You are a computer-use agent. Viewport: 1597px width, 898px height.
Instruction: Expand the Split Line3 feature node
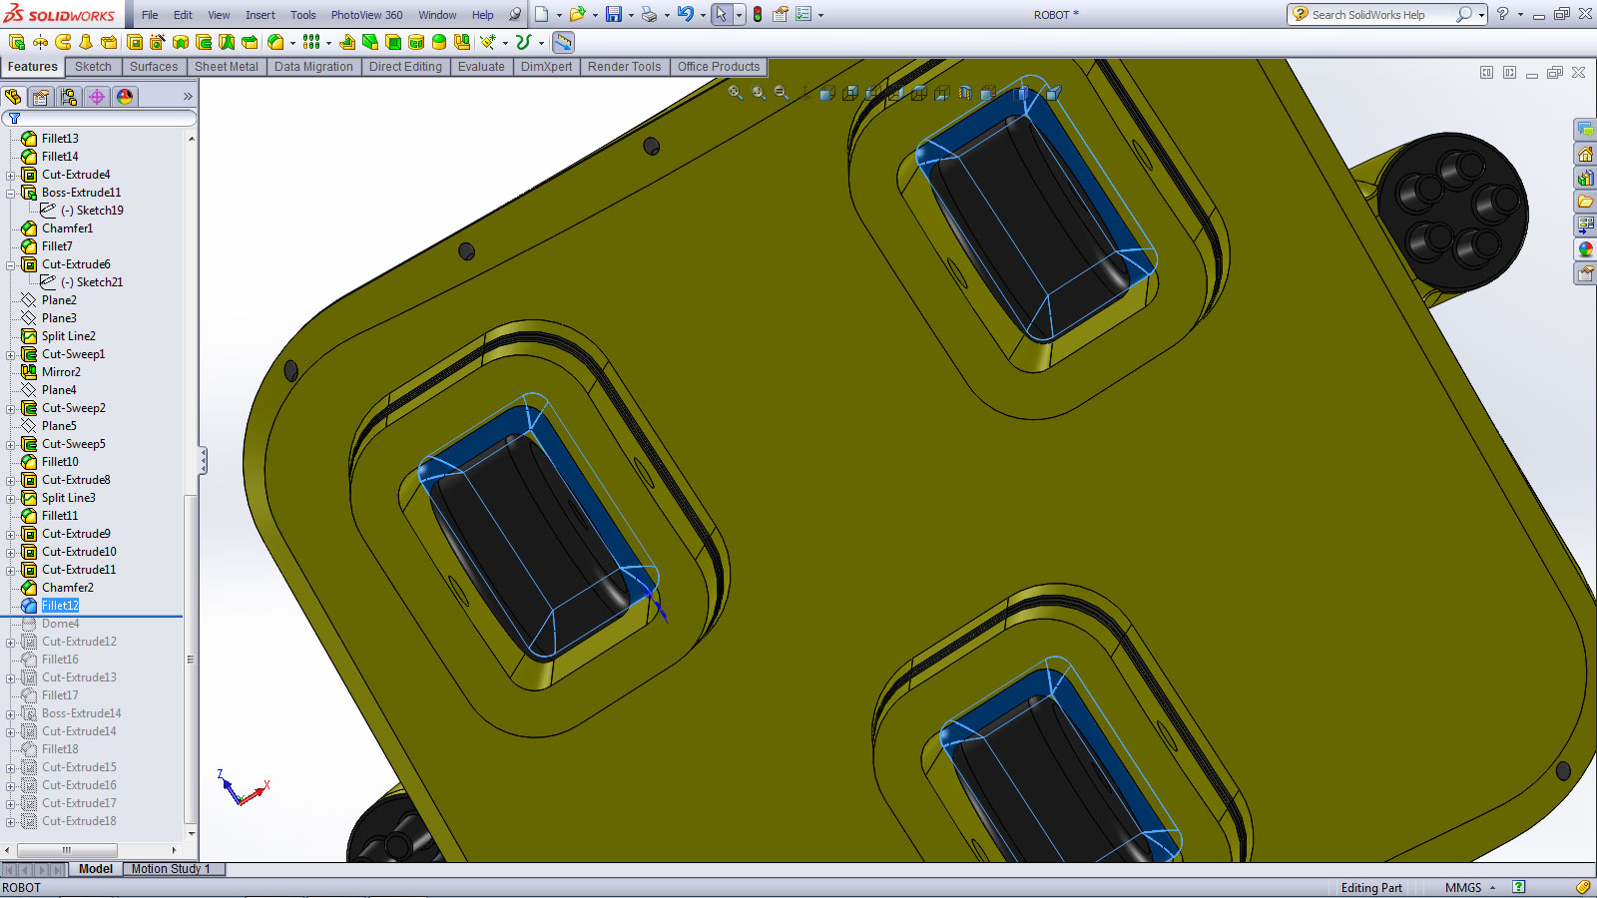click(x=11, y=498)
